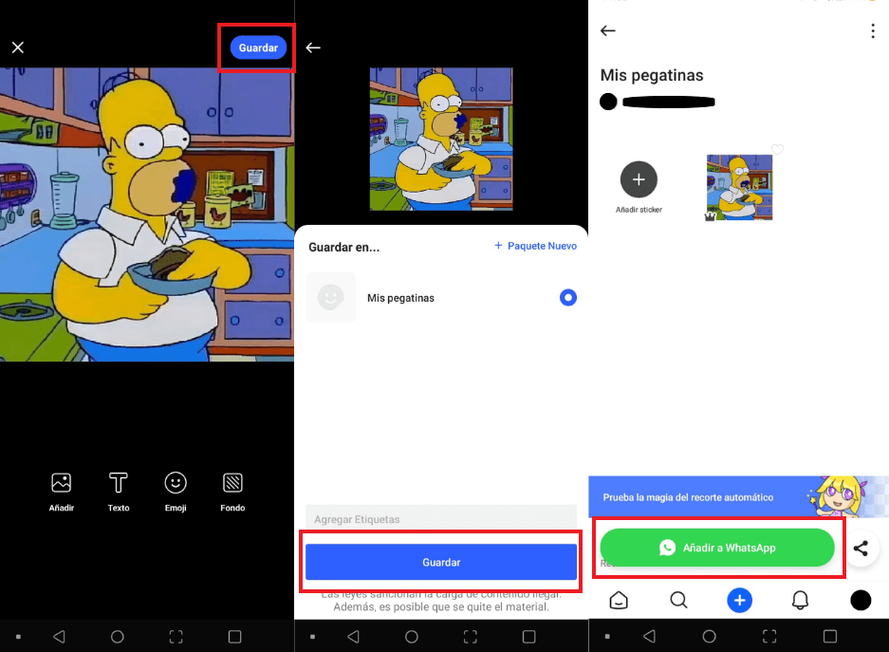Tap recent apps square in the editor screen

coord(234,637)
